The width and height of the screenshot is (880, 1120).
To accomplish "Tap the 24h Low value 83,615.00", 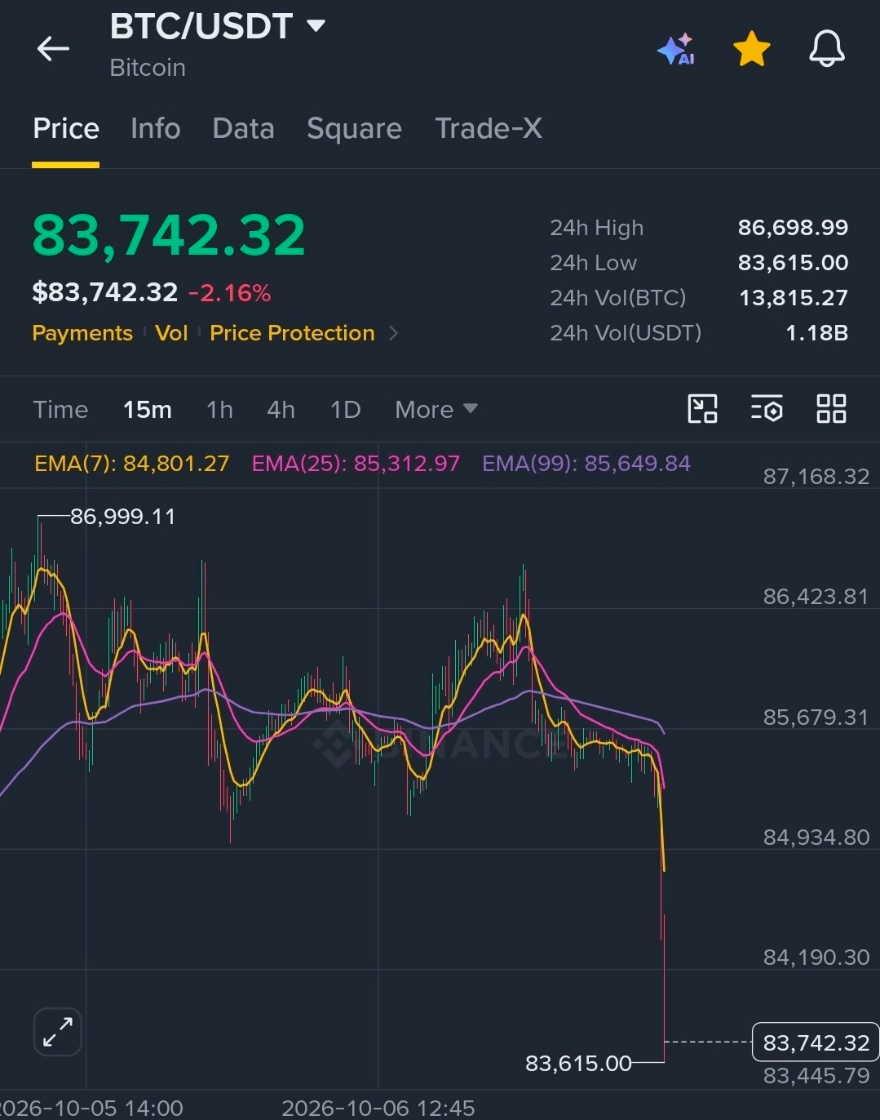I will click(x=793, y=263).
